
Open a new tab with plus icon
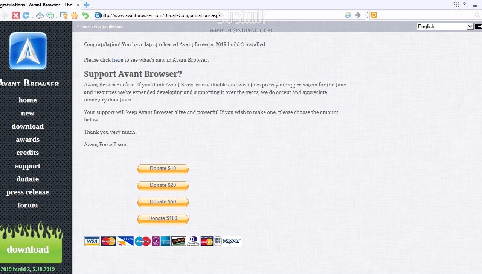pos(86,5)
